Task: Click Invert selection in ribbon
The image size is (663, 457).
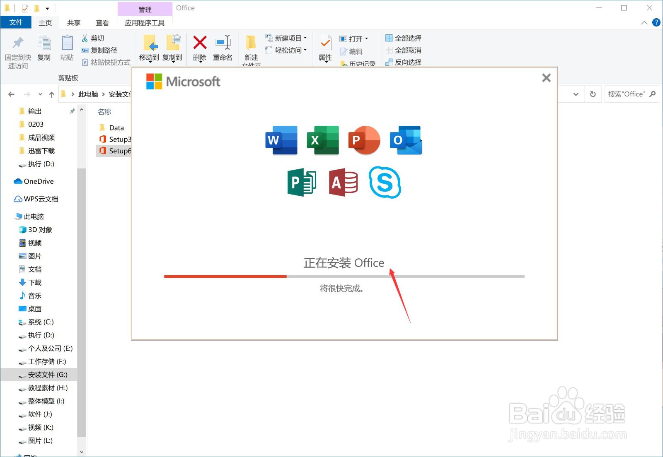Action: tap(404, 62)
